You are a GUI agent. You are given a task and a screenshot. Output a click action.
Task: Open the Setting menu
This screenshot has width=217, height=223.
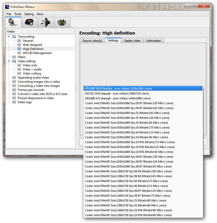pos(29,14)
